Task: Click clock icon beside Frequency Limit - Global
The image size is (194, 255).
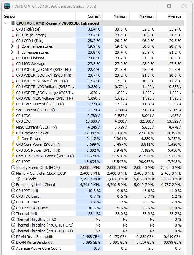Action: [x=13, y=184]
